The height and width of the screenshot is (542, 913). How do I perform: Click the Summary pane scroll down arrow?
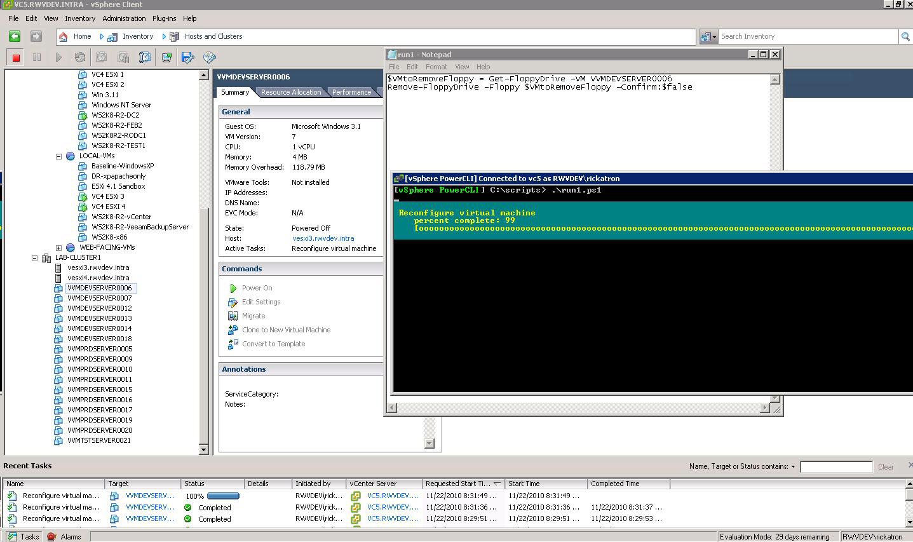pyautogui.click(x=429, y=444)
